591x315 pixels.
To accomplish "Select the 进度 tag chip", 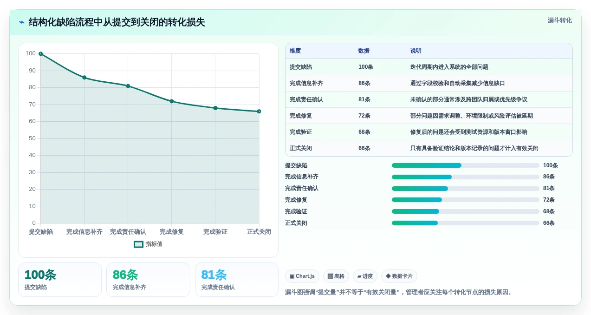I will coord(365,276).
